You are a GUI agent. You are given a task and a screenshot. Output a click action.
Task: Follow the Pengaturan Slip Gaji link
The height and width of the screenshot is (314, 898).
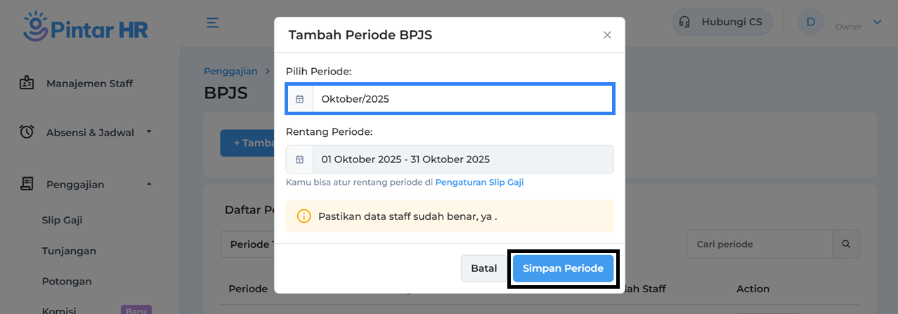pyautogui.click(x=479, y=183)
